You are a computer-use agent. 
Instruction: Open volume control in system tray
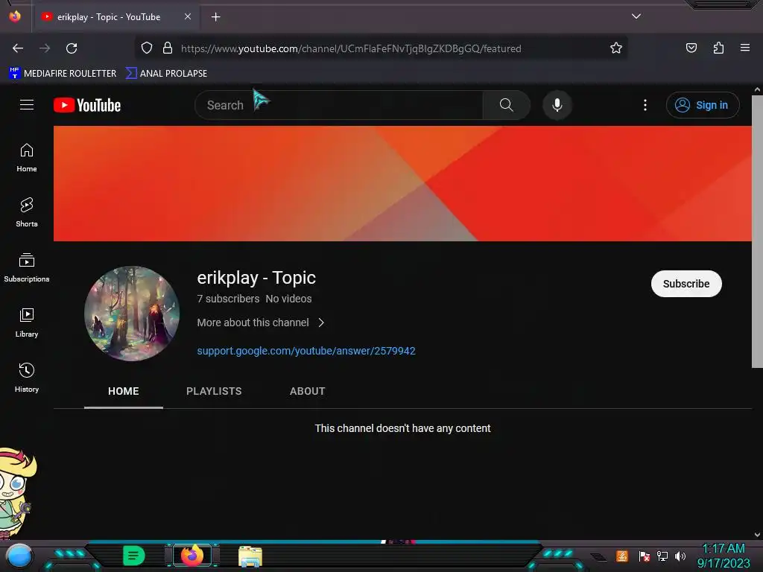pyautogui.click(x=680, y=556)
